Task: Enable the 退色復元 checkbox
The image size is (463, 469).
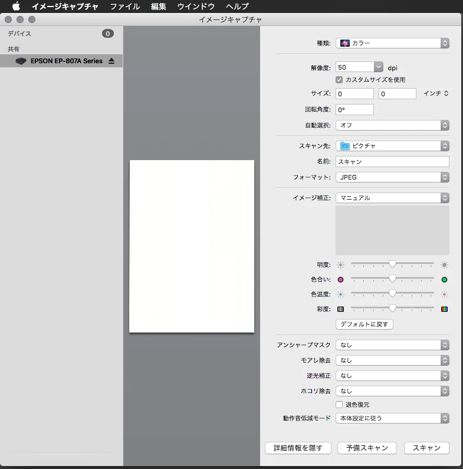Action: tap(339, 405)
